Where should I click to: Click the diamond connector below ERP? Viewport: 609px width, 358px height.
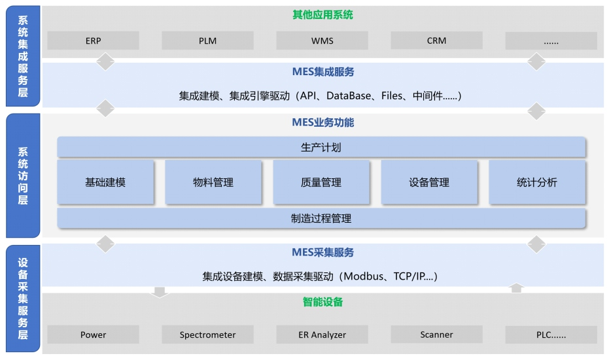[105, 61]
